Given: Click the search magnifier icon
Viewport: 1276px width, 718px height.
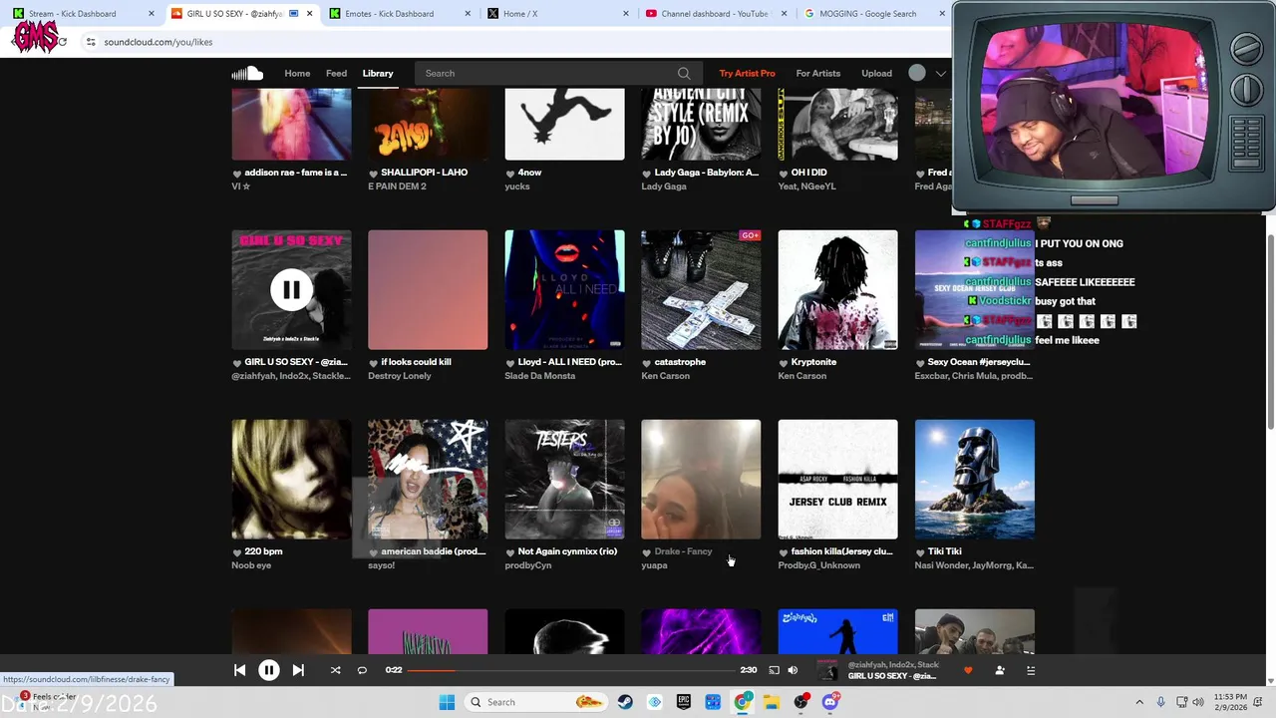Looking at the screenshot, I should pos(684,73).
